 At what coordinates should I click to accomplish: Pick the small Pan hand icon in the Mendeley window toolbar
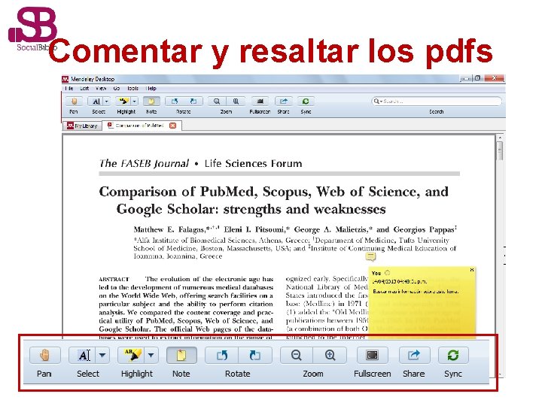pos(74,101)
